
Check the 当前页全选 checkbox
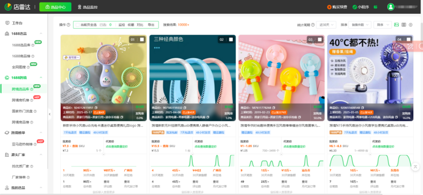click(x=77, y=25)
